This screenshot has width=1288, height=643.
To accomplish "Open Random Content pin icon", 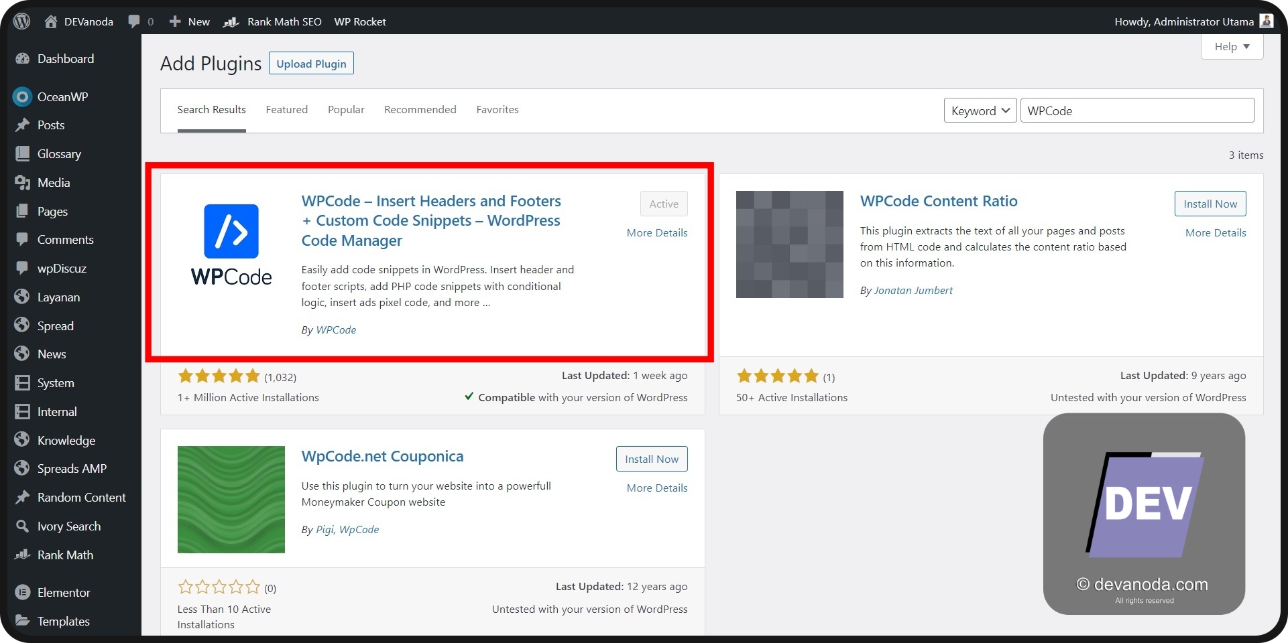I will click(x=23, y=498).
